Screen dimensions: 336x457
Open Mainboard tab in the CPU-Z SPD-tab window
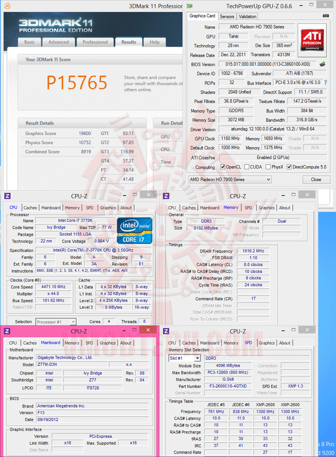pyautogui.click(x=210, y=343)
